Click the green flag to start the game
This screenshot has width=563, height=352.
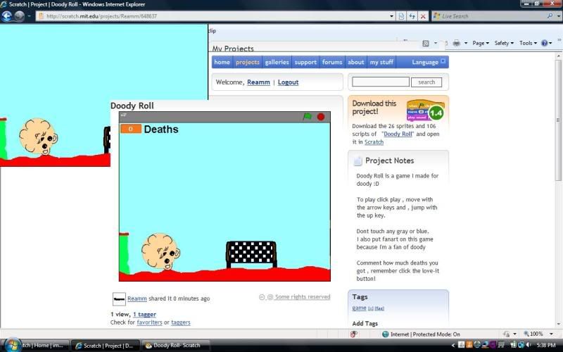pyautogui.click(x=307, y=117)
